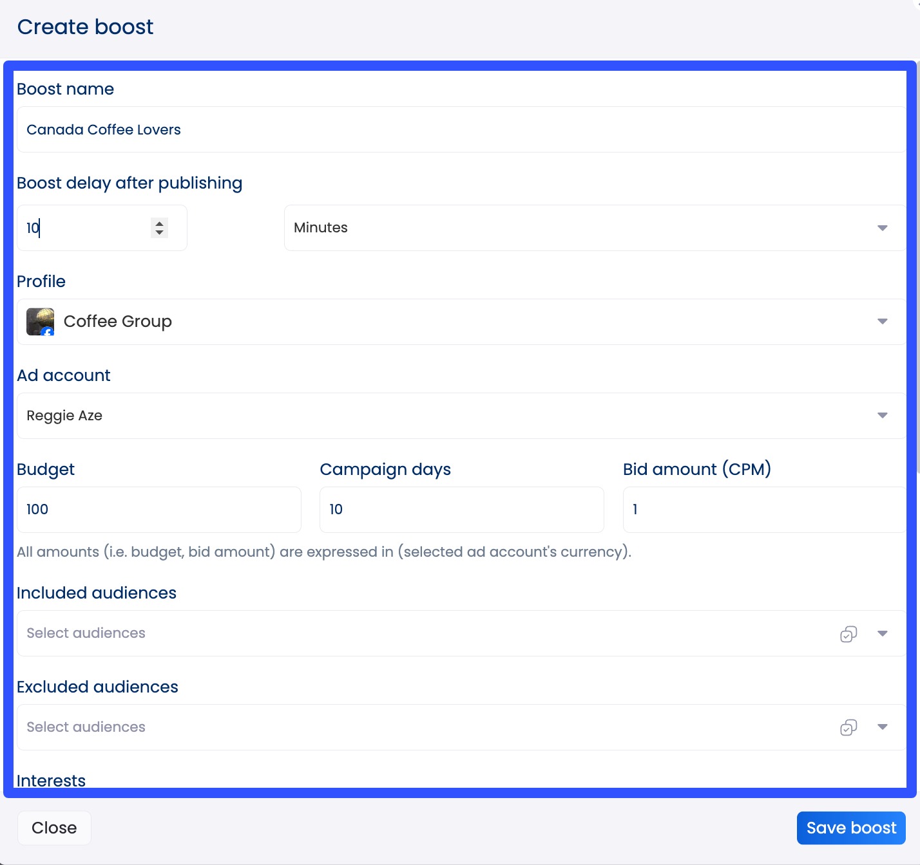
Task: Click the Facebook badge on Coffee Group avatar
Action: click(48, 331)
